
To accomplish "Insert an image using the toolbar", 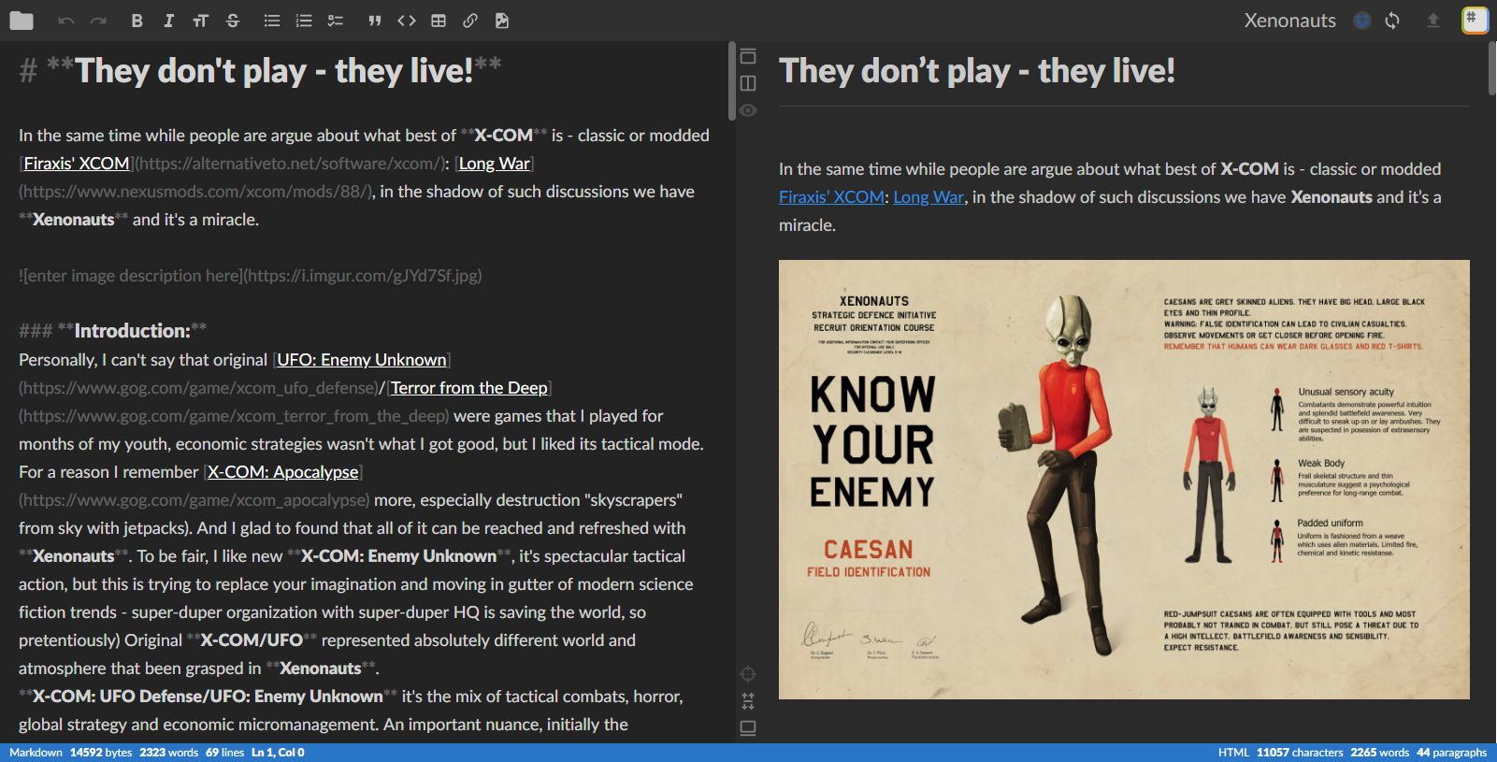I will click(502, 21).
